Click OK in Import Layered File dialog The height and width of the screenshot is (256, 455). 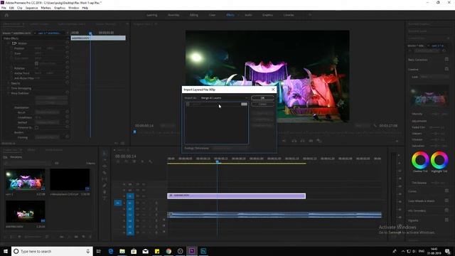262,98
